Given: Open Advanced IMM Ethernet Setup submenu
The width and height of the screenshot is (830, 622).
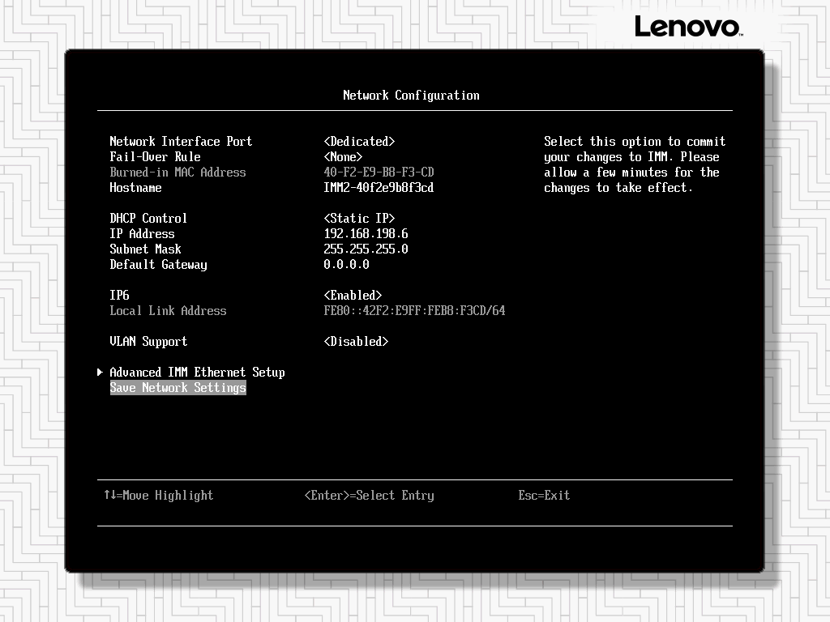Looking at the screenshot, I should (x=197, y=373).
